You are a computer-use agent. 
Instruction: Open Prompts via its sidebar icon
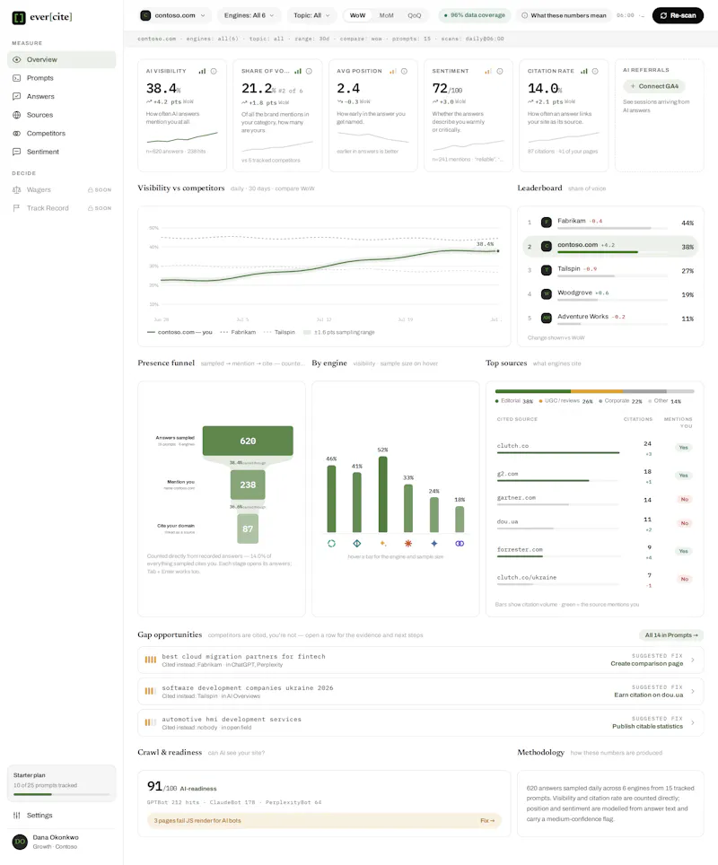16,78
